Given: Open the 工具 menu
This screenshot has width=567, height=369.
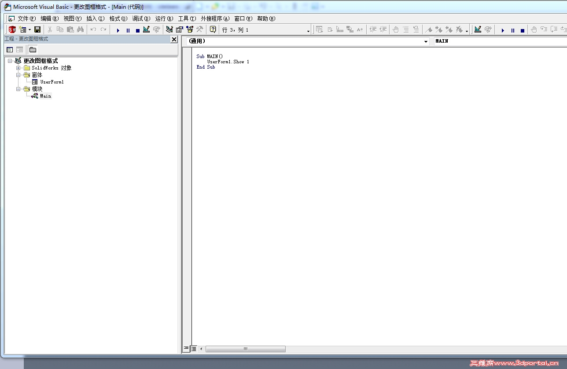Looking at the screenshot, I should [187, 18].
